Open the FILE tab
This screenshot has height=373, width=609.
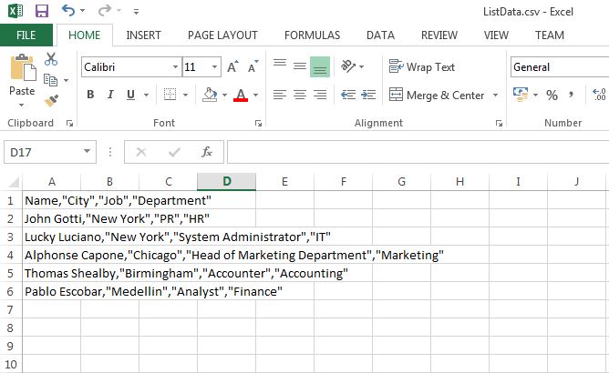[x=26, y=35]
